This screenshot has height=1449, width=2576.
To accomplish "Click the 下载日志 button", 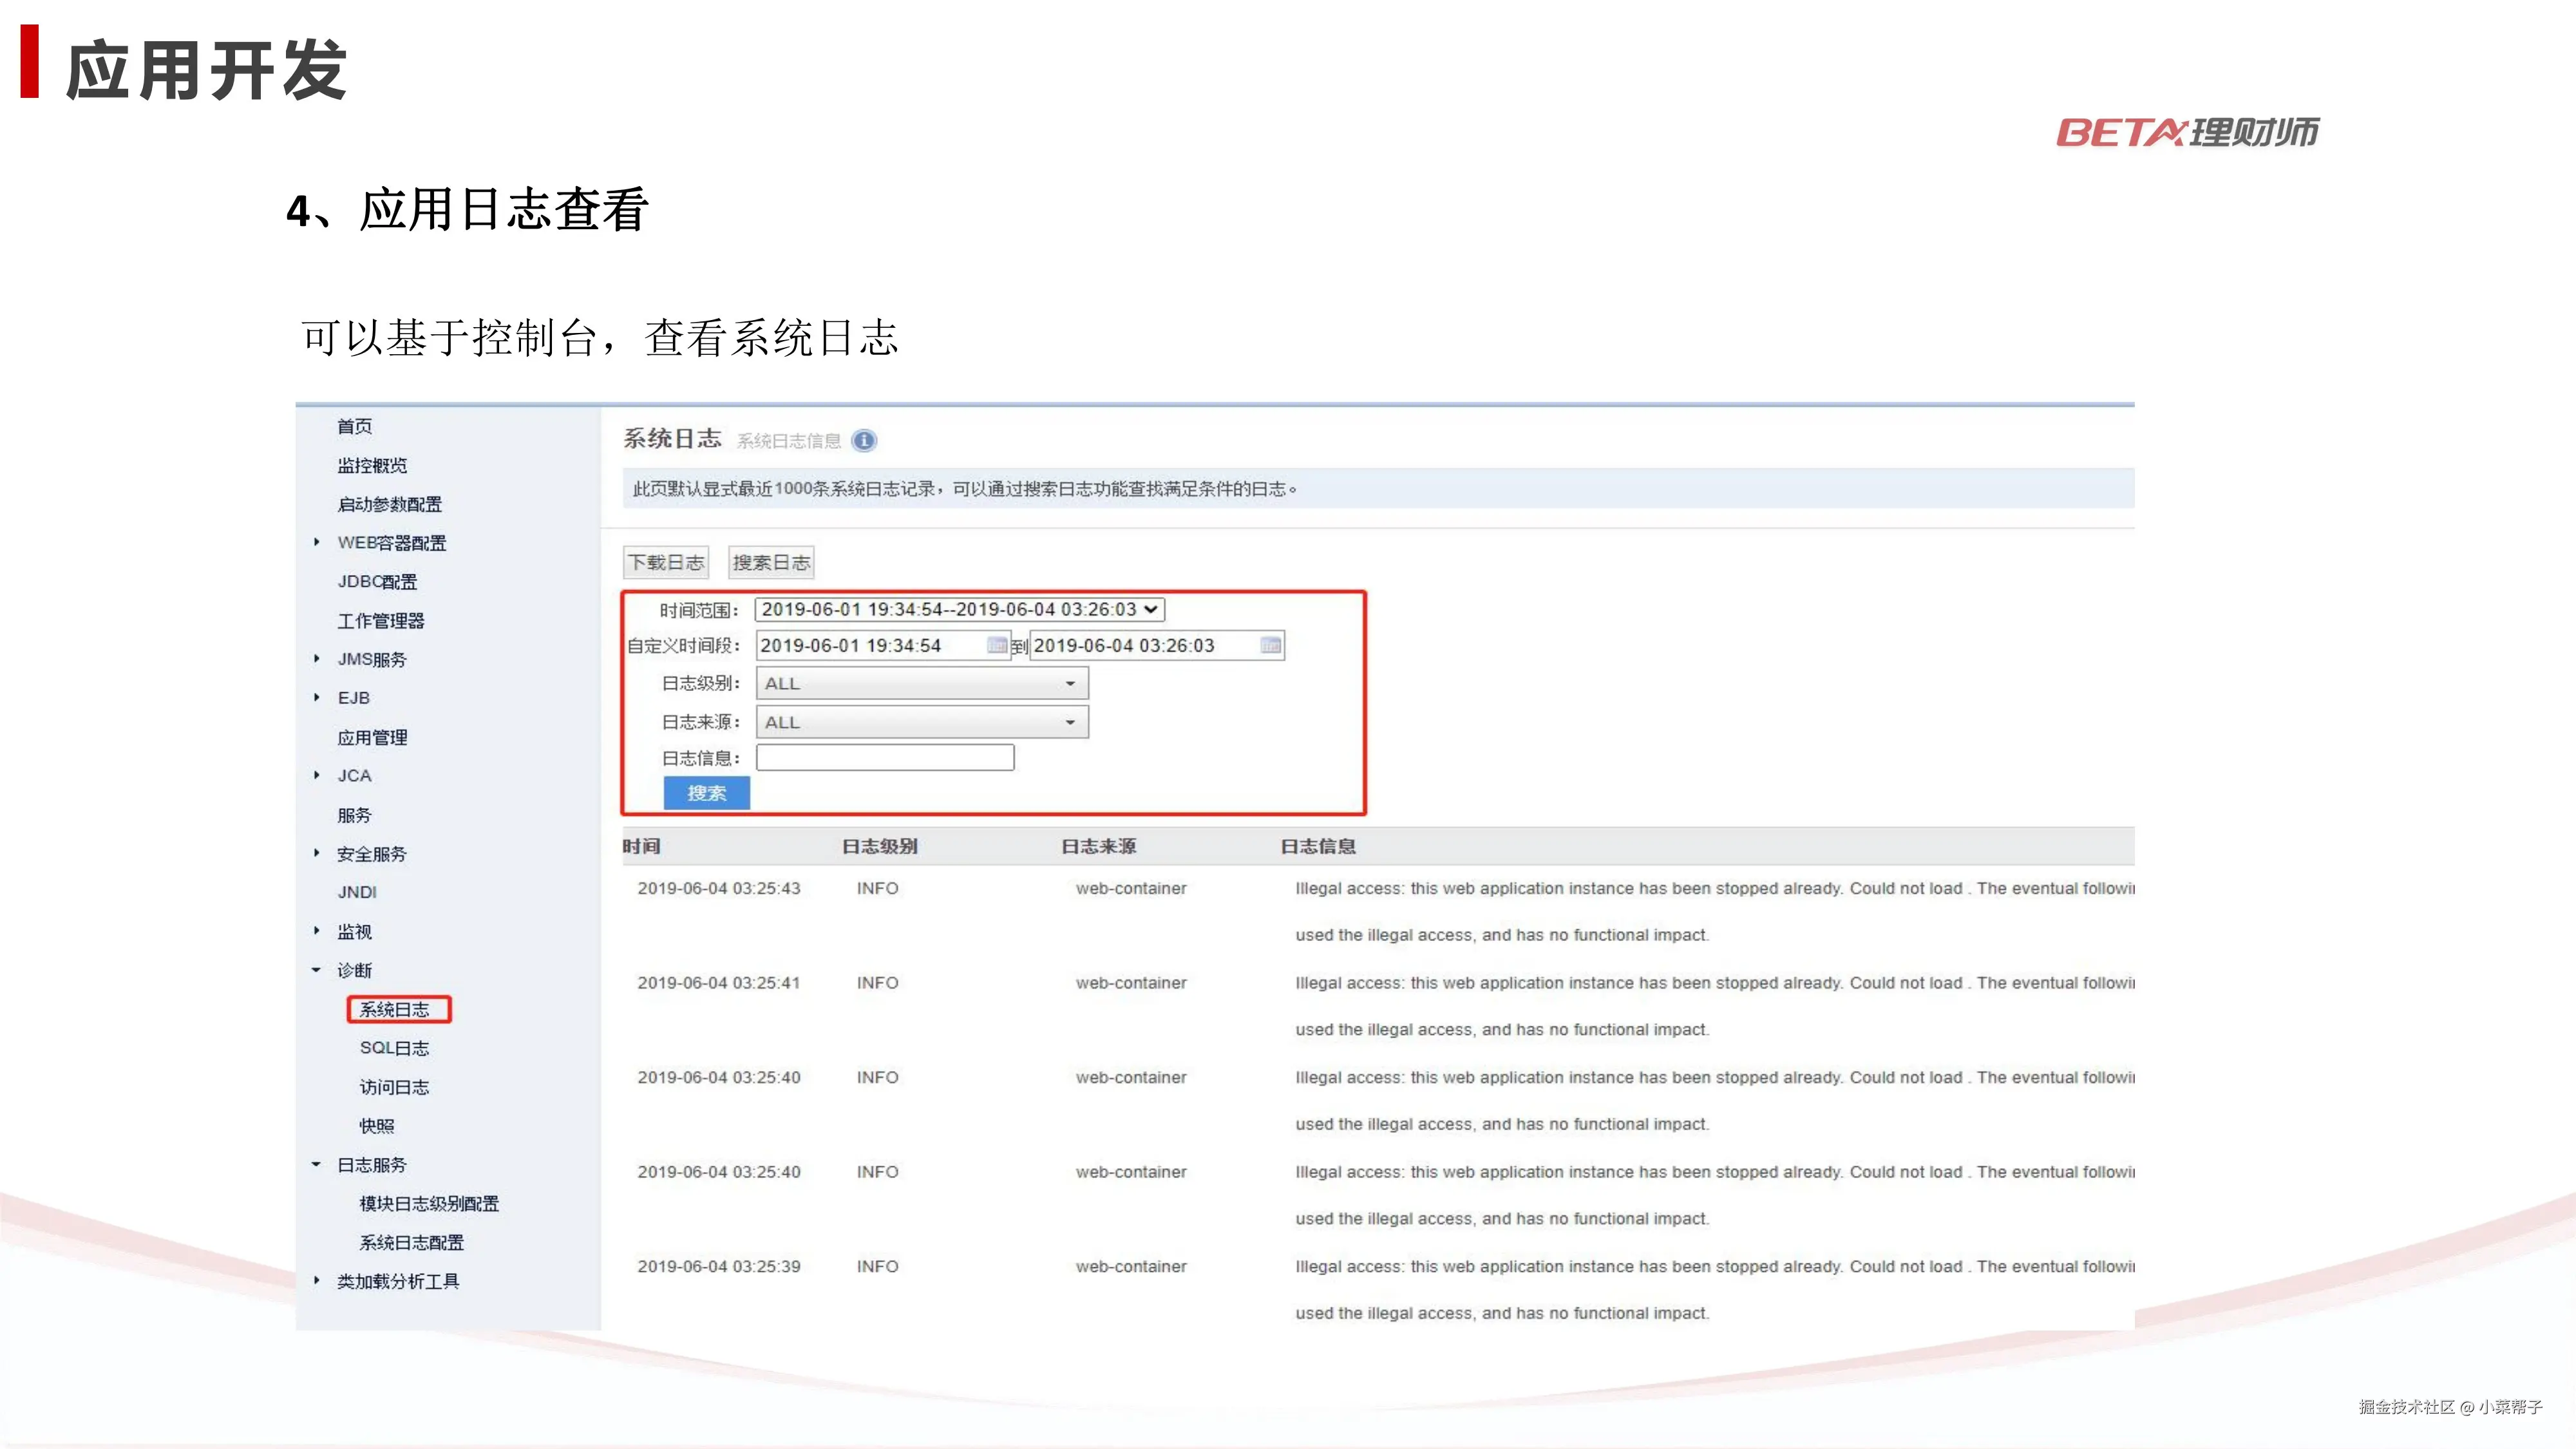I will tap(666, 562).
